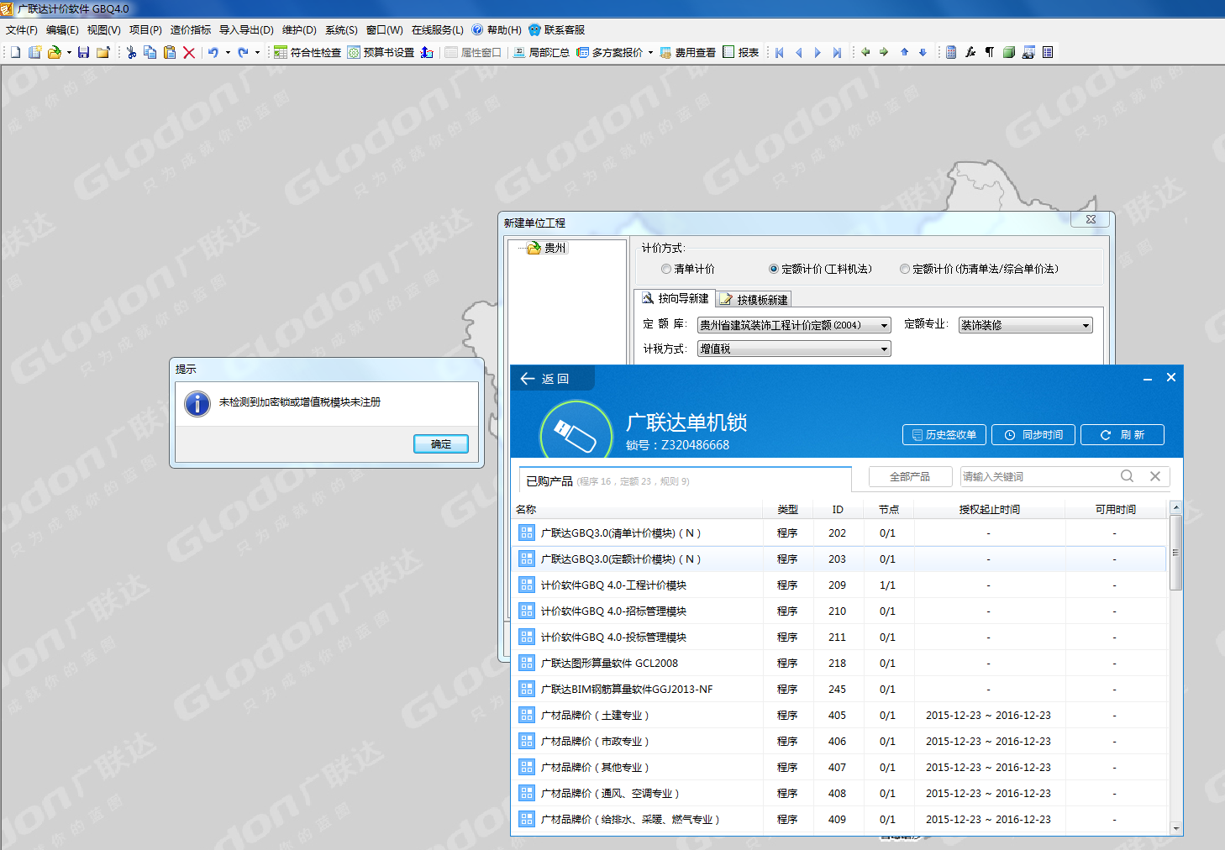Click 确定 in the 提示 dialog
This screenshot has height=850, width=1225.
pyautogui.click(x=441, y=443)
